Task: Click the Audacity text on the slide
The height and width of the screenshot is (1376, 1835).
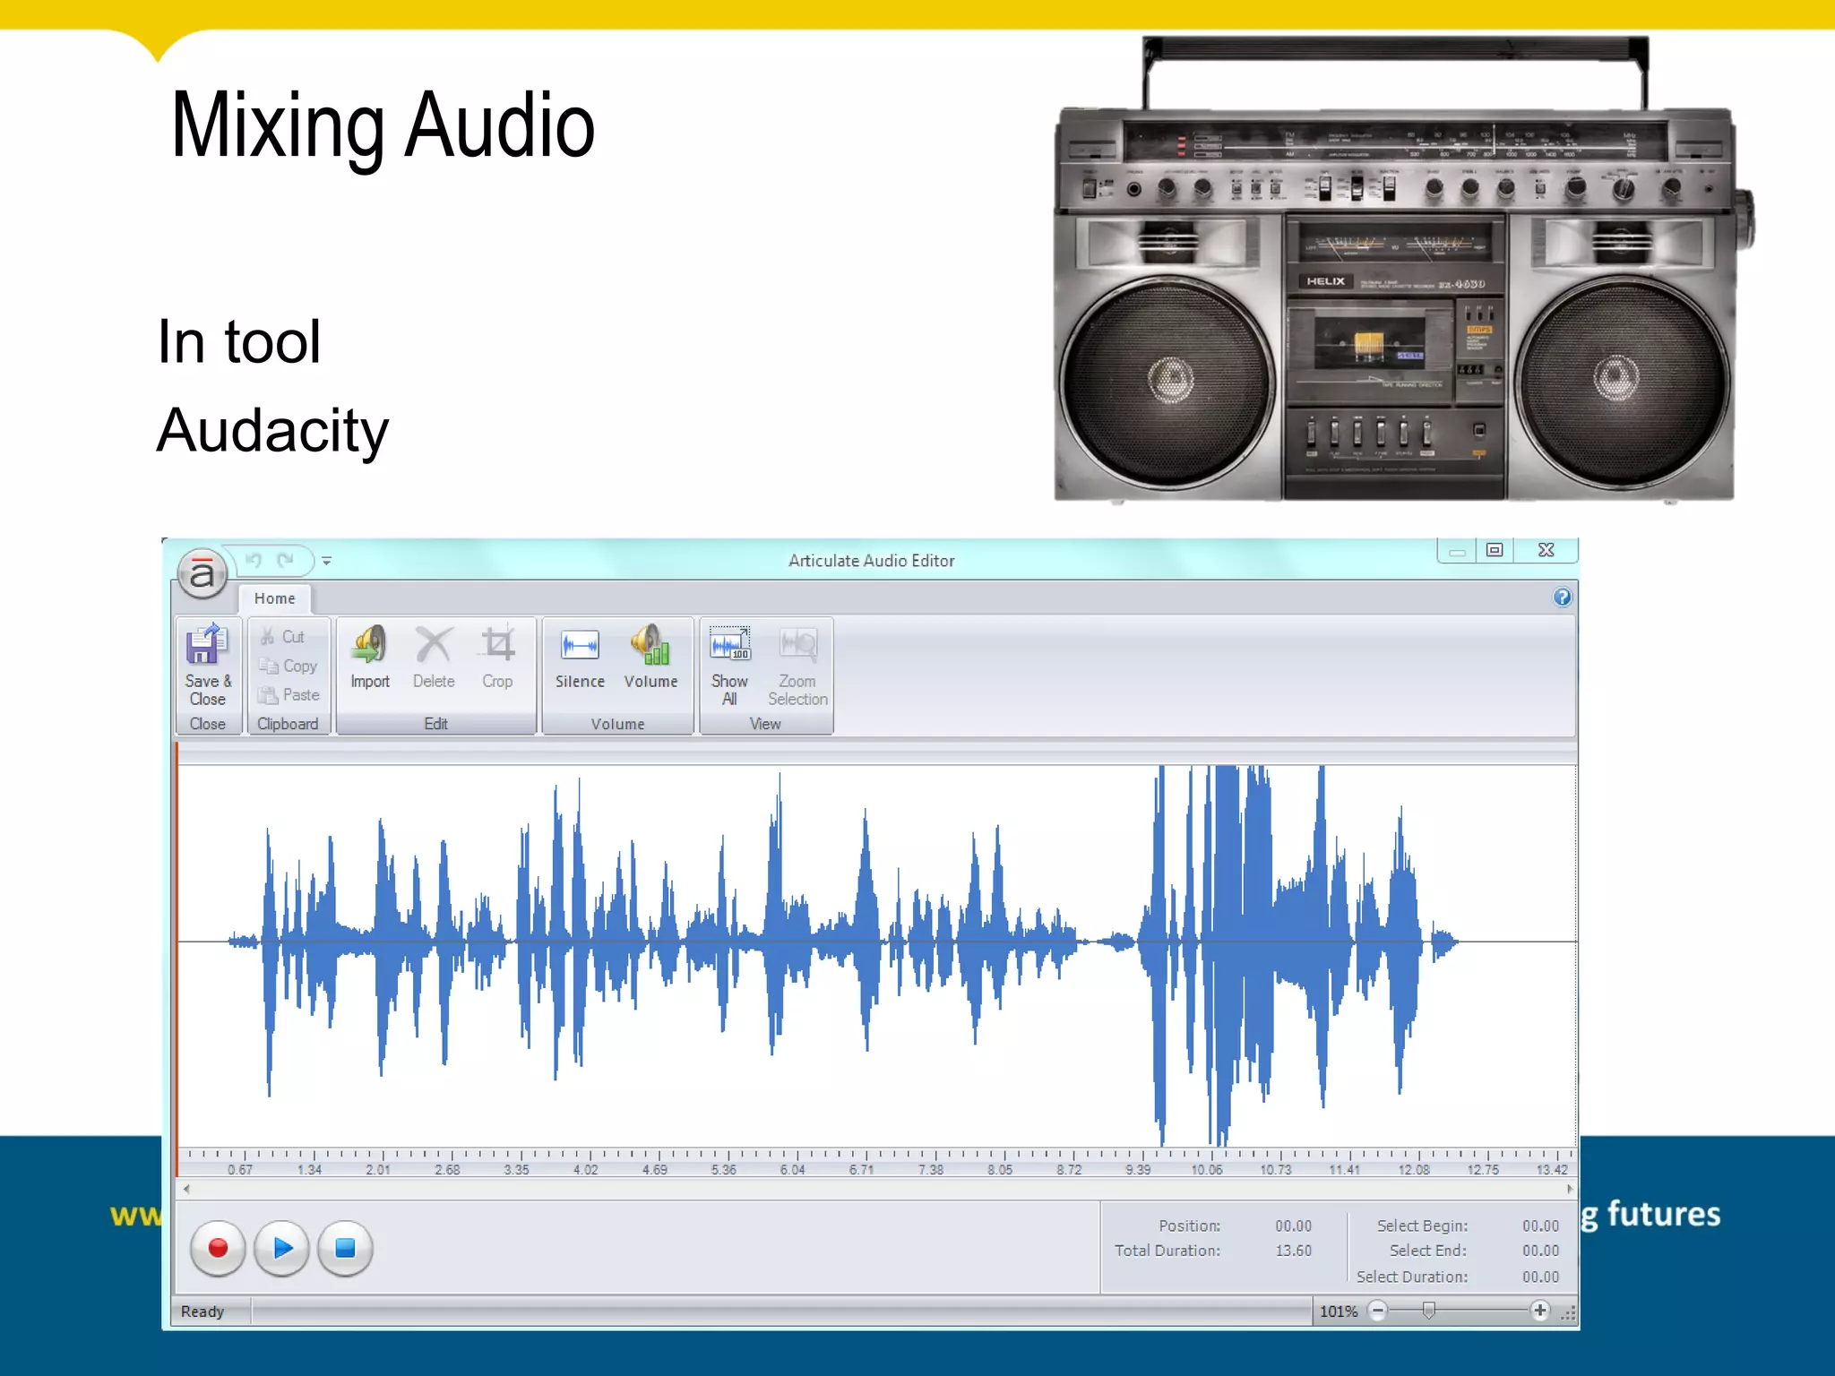Action: 272,431
